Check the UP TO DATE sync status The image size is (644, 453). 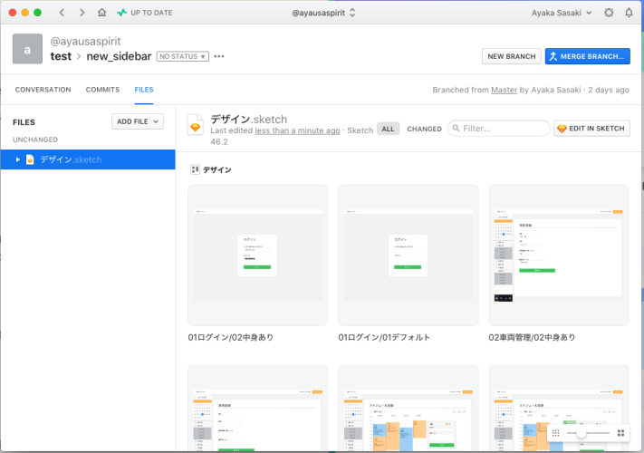[145, 13]
